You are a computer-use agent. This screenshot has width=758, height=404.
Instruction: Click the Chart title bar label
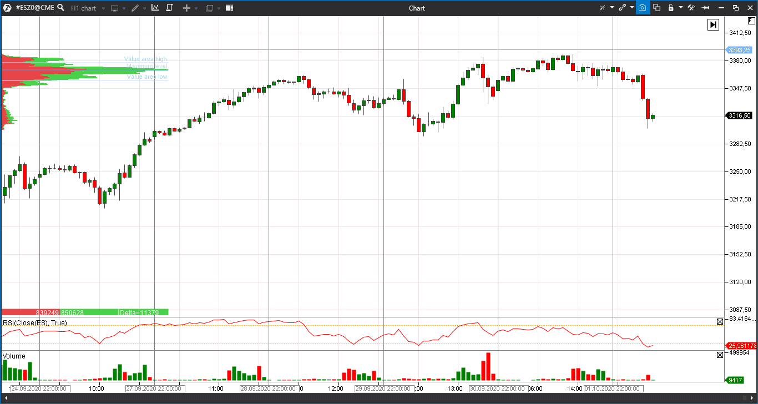click(417, 8)
